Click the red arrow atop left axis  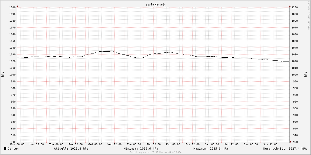tap(17, 6)
